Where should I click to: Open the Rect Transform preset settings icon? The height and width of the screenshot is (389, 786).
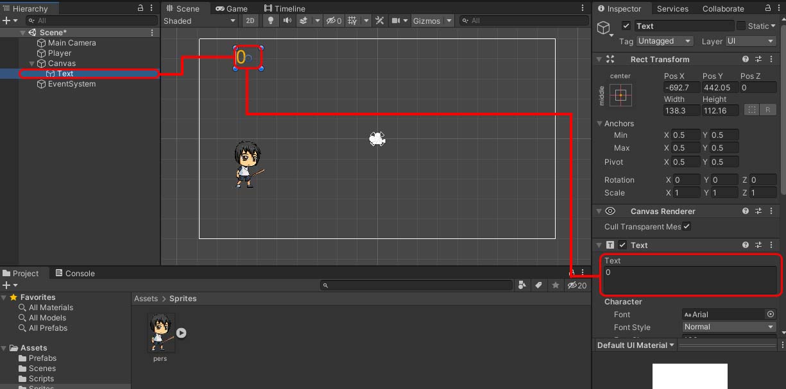point(758,59)
